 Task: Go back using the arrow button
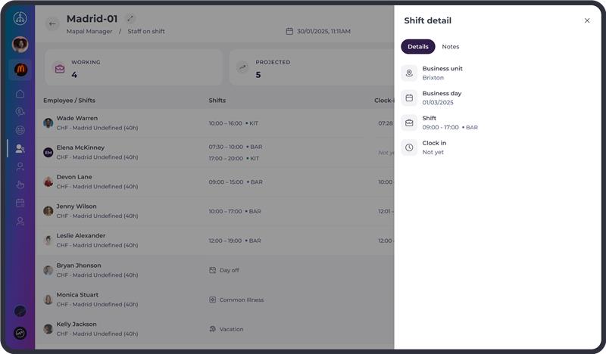[x=52, y=24]
